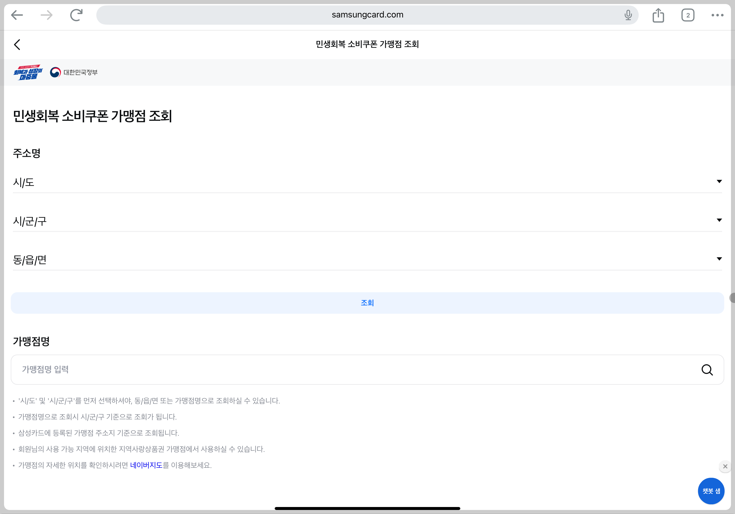Expand the 시/도 dropdown
The width and height of the screenshot is (735, 514).
pos(367,182)
